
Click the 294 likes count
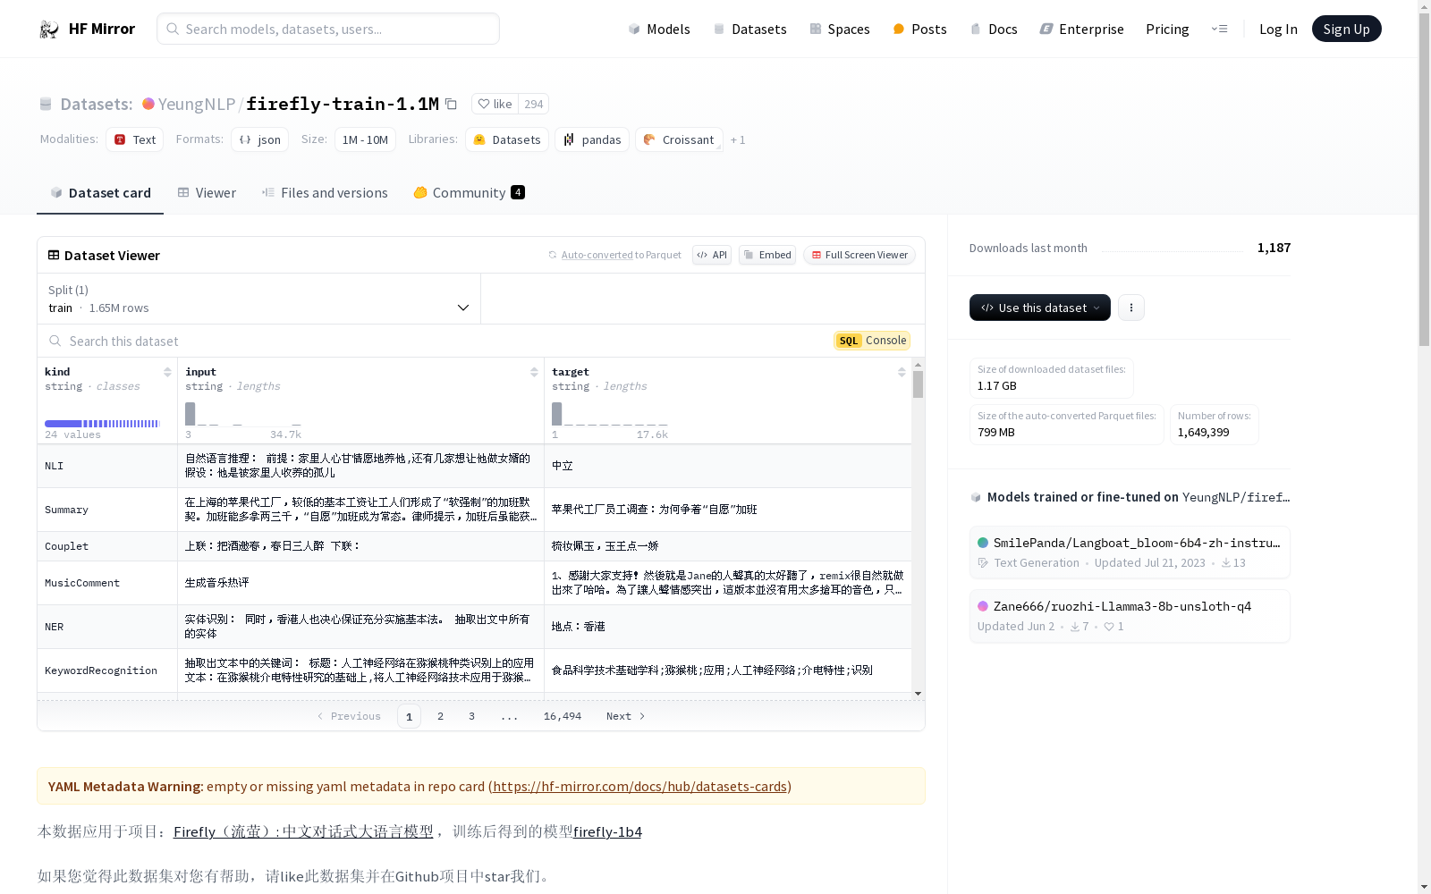pos(534,104)
